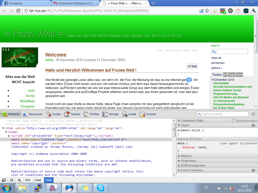Open the Timeline panel in DevTools
Image resolution: width=258 pixels, height=193 pixels.
click(72, 114)
